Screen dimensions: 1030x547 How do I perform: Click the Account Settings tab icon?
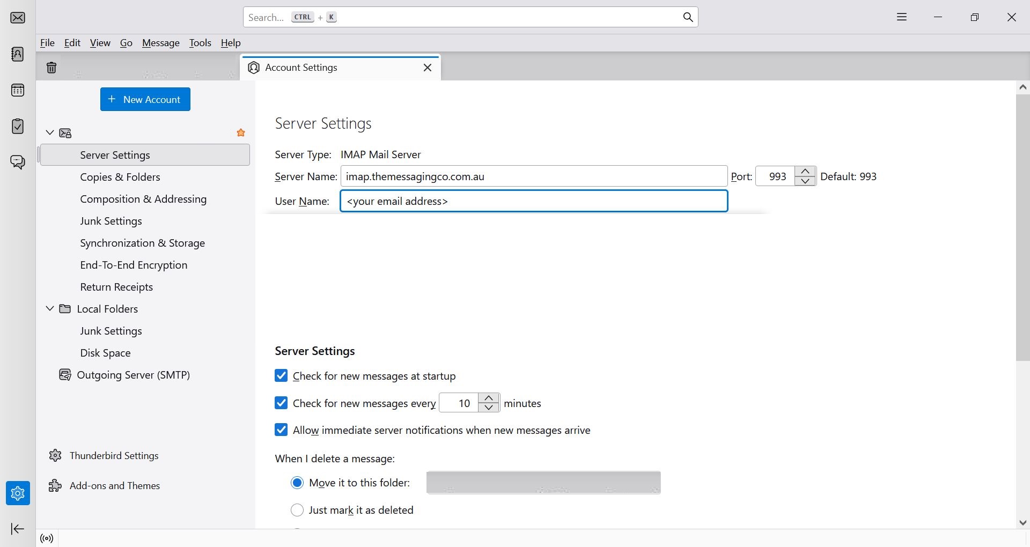[254, 68]
